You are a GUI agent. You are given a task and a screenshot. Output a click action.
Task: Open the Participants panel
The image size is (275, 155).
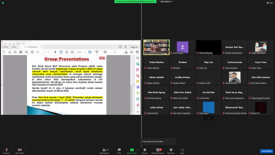click(104, 151)
